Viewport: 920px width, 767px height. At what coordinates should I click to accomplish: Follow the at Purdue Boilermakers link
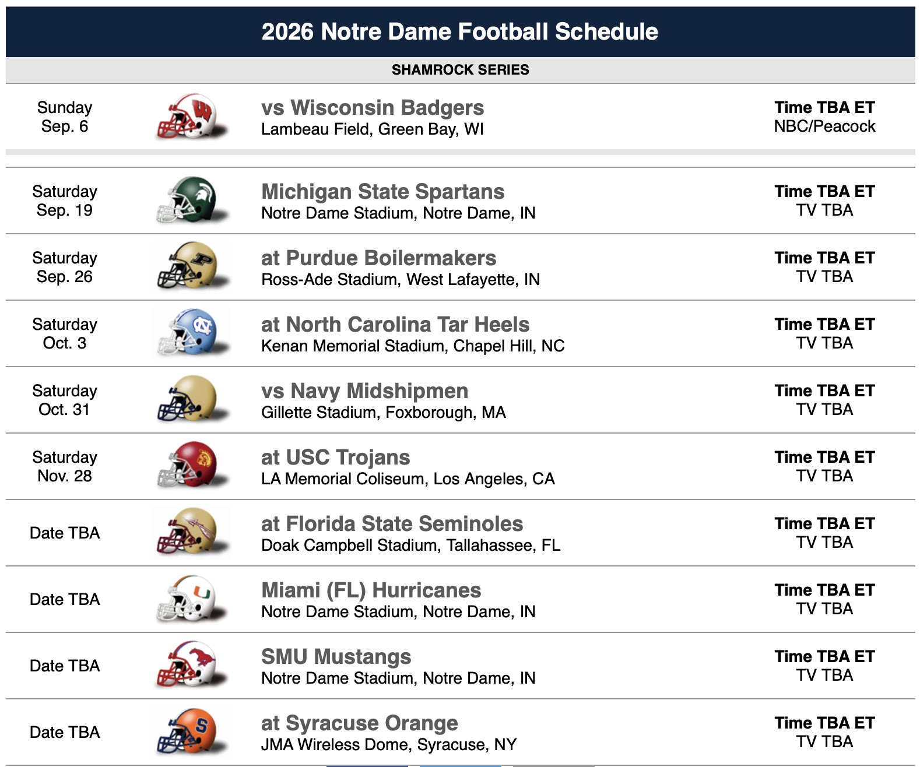(378, 258)
